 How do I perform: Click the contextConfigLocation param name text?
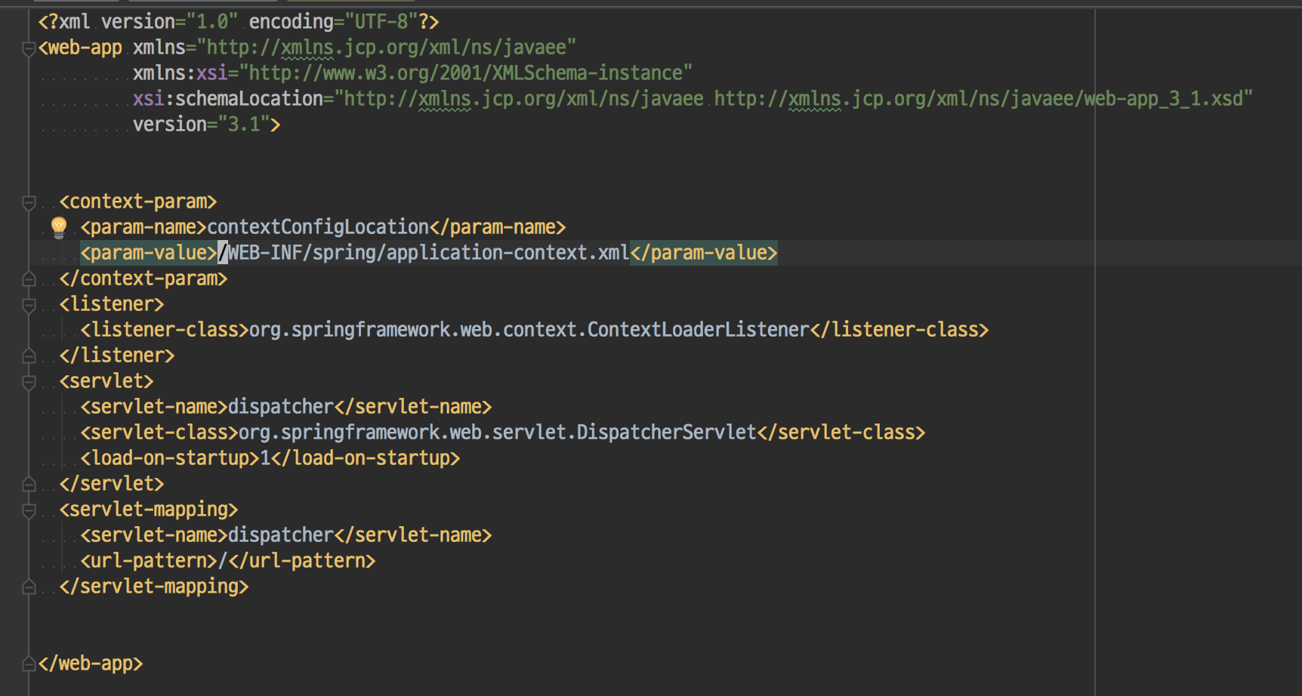pyautogui.click(x=318, y=227)
